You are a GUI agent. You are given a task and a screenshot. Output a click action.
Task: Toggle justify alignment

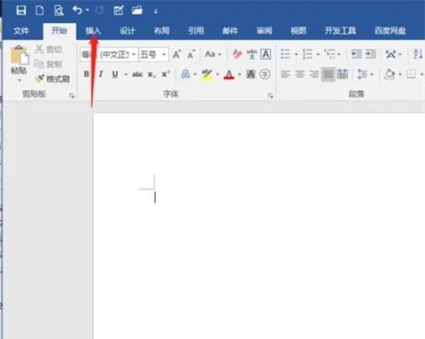328,74
